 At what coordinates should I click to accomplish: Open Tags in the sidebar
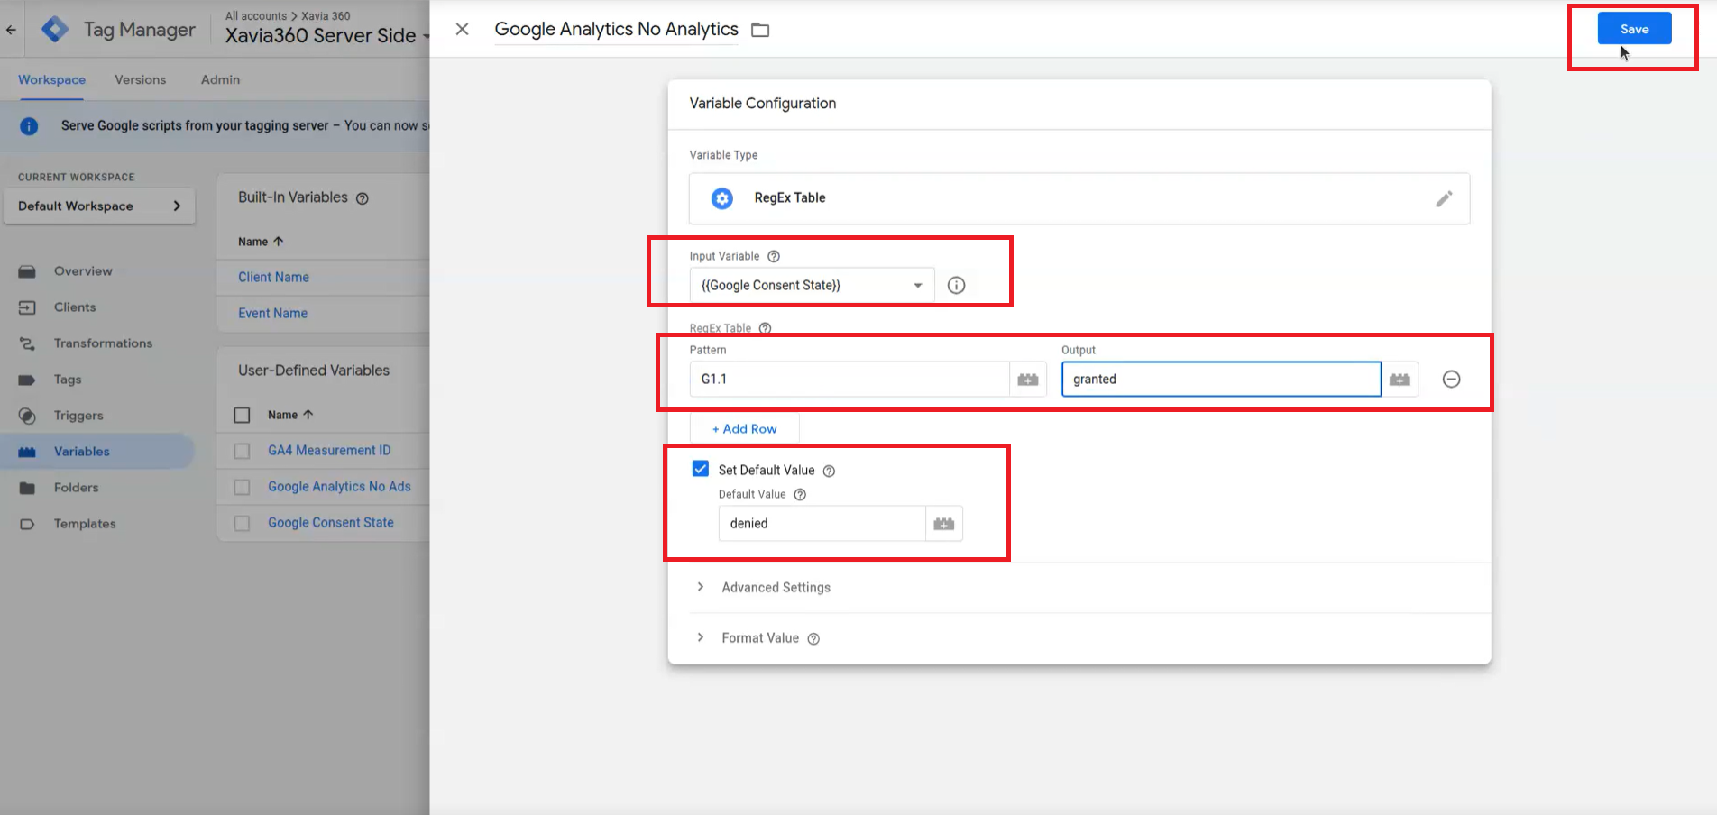point(68,380)
